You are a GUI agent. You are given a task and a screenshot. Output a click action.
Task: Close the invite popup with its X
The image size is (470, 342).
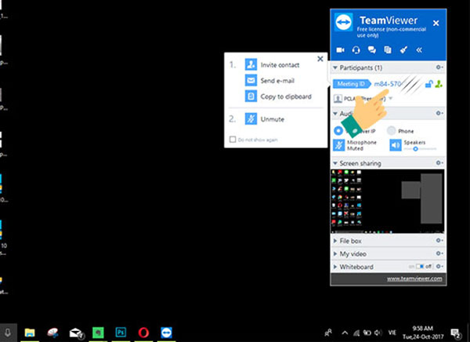click(x=320, y=59)
